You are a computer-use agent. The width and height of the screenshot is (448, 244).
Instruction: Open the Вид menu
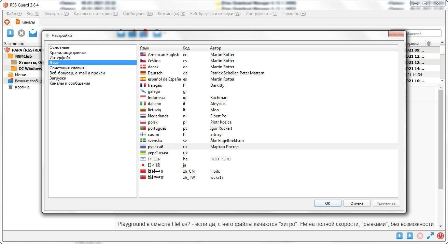pos(33,14)
